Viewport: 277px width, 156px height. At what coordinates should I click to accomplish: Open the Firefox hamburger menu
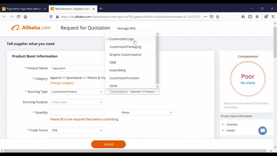(273, 17)
